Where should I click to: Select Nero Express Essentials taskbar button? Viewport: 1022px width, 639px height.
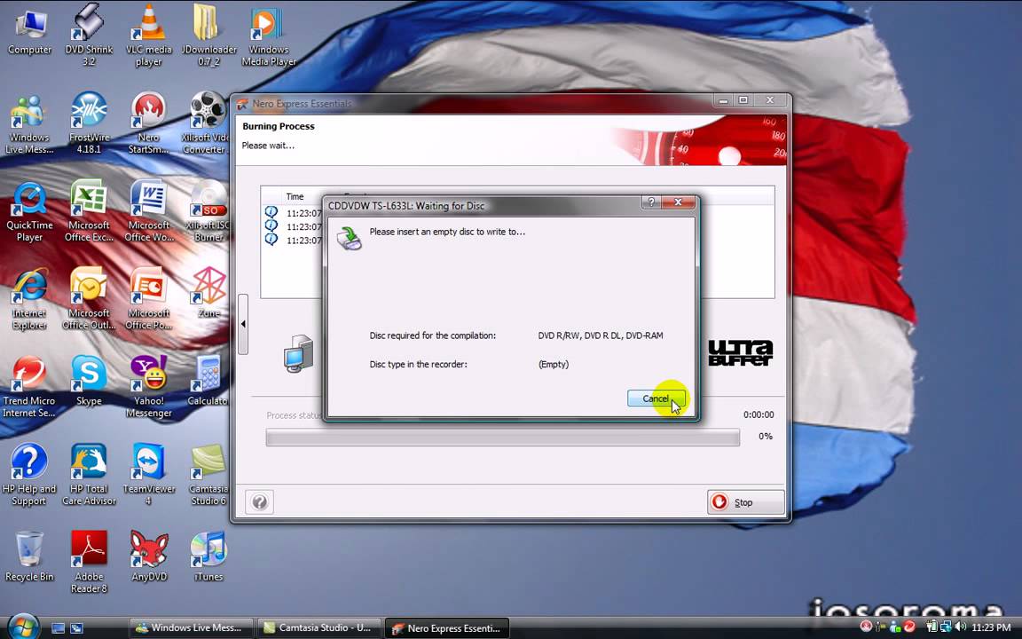pyautogui.click(x=446, y=628)
